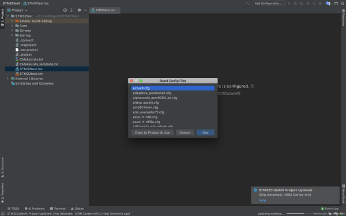Image resolution: width=346 pixels, height=216 pixels.
Task: Collapse the STM32test root folder
Action: pyautogui.click(x=8, y=16)
